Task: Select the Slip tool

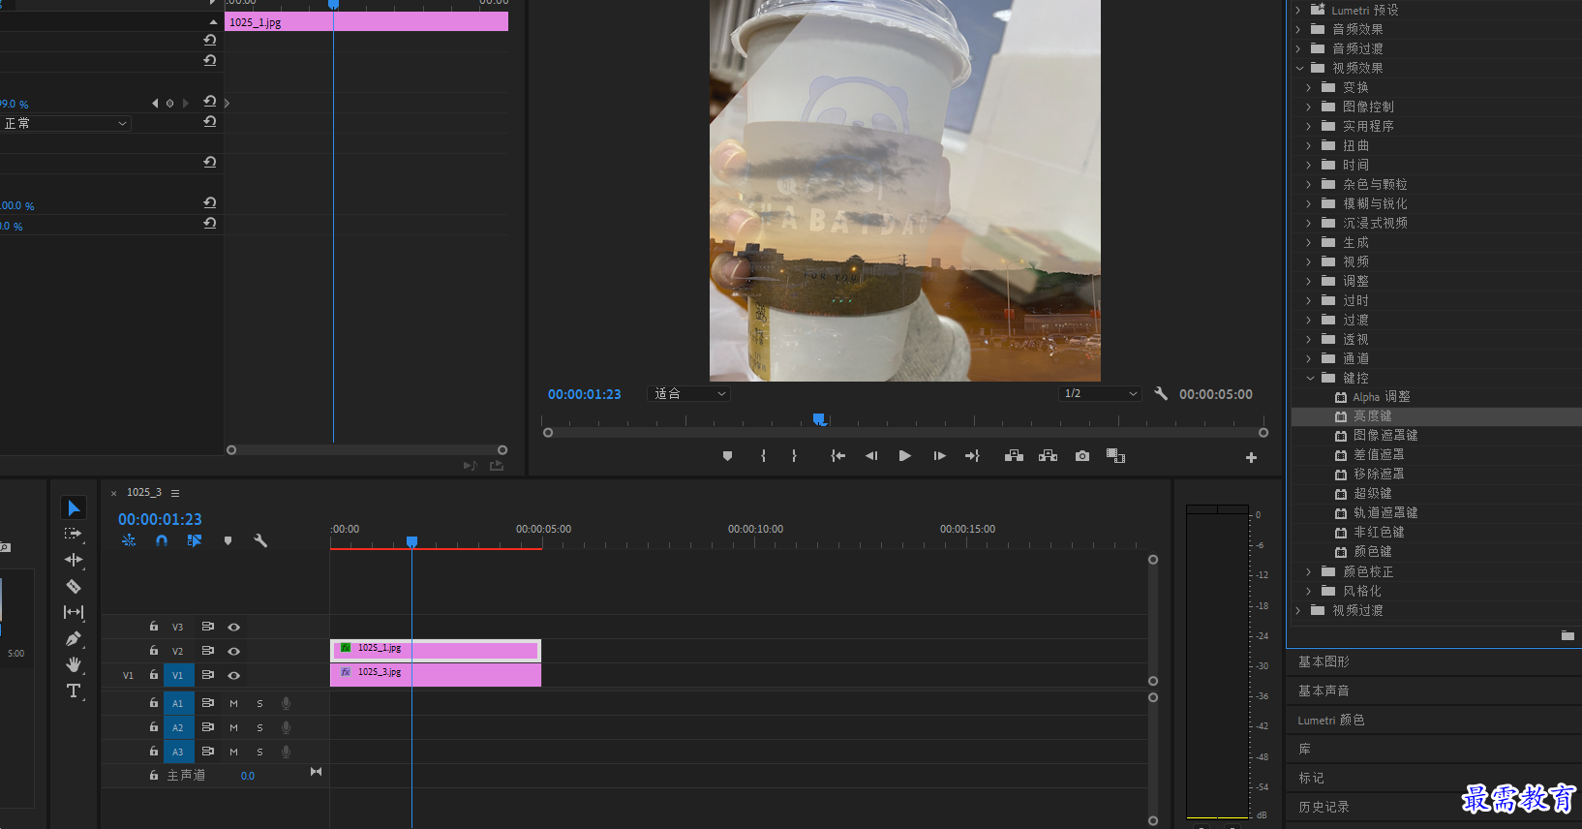Action: (x=73, y=612)
